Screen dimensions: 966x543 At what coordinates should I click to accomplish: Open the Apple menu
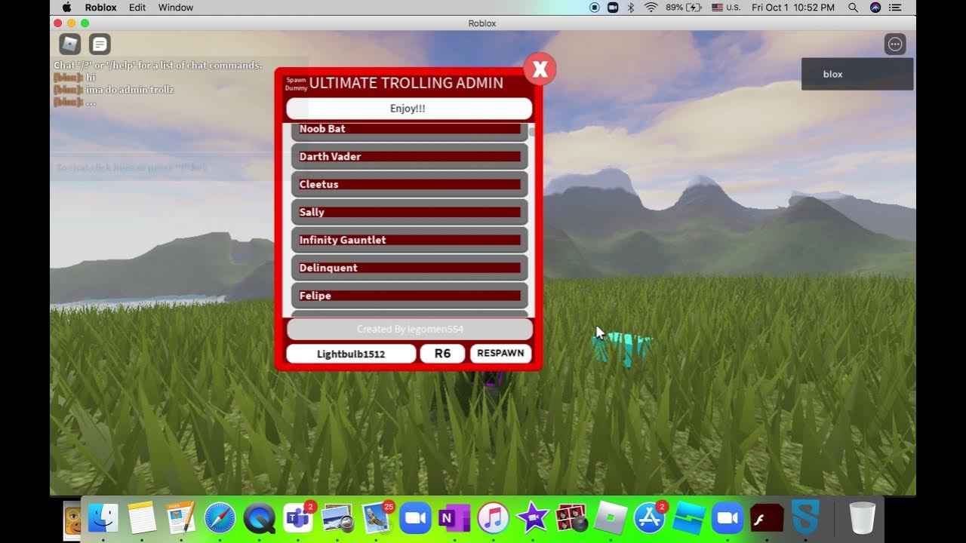(x=66, y=8)
